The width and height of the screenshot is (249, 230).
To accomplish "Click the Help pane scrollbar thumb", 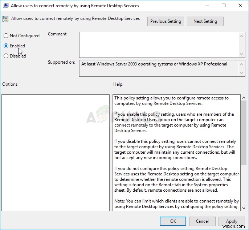I will coord(244,133).
